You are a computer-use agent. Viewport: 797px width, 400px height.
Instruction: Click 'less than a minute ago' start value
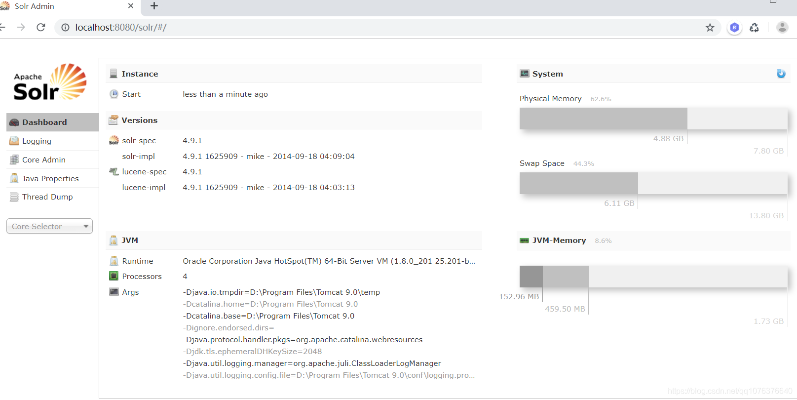(x=225, y=94)
